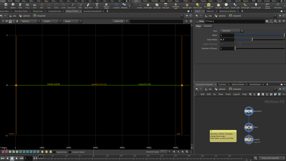Expand Motion FX path history dropdown
Image resolution: width=286 pixels, height=161 pixels.
coord(182,16)
